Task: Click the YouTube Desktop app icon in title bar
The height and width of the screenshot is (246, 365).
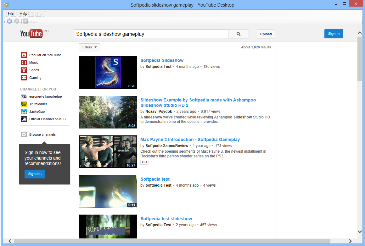Action: pos(6,4)
